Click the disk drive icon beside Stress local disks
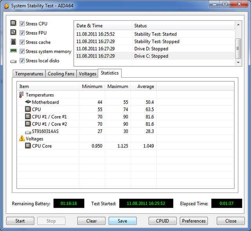 click(13, 61)
